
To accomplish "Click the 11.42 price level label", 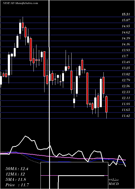I will 126,116.
